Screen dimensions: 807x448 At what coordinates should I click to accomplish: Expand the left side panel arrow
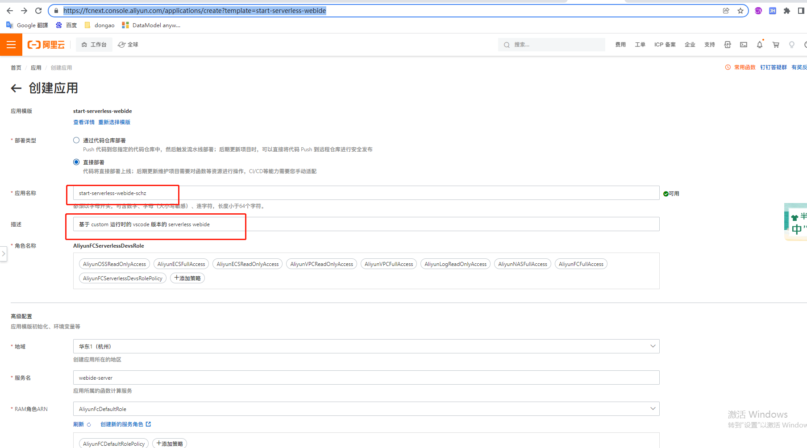pos(4,253)
